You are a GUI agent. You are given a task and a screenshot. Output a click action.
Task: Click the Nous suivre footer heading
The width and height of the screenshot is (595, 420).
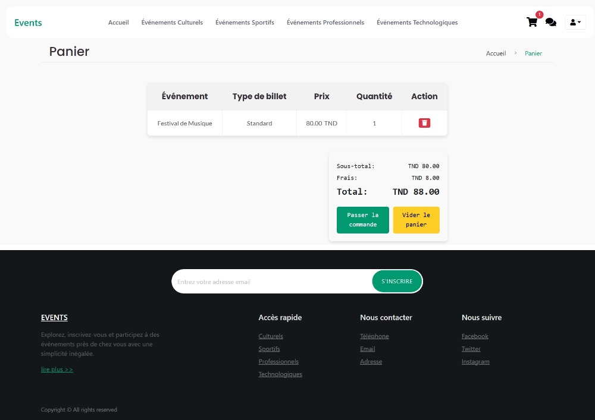(481, 317)
